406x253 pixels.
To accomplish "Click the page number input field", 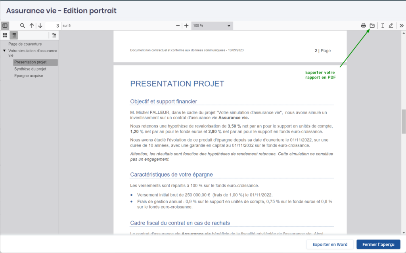I will (53, 26).
